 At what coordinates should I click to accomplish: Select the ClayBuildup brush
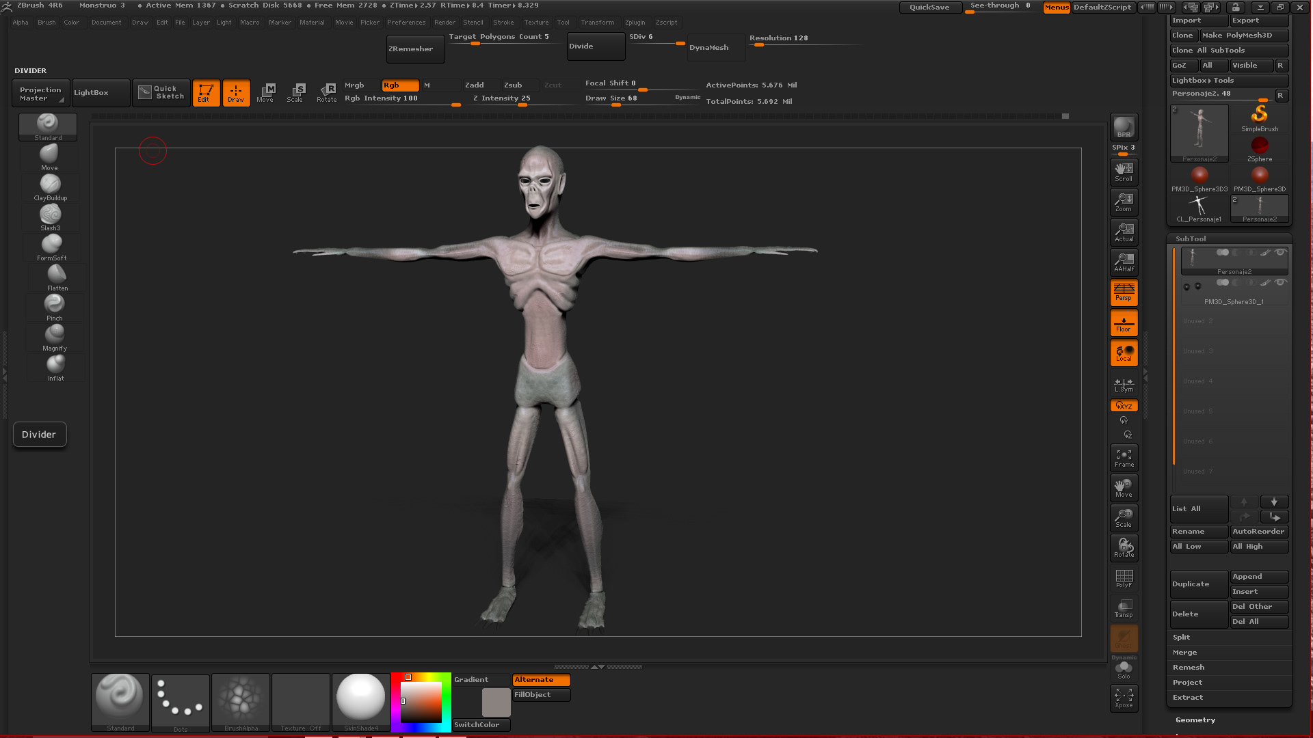(51, 187)
